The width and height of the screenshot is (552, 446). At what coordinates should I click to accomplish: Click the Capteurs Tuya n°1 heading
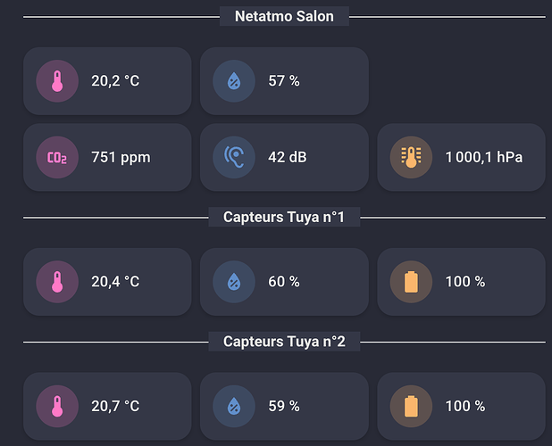284,217
